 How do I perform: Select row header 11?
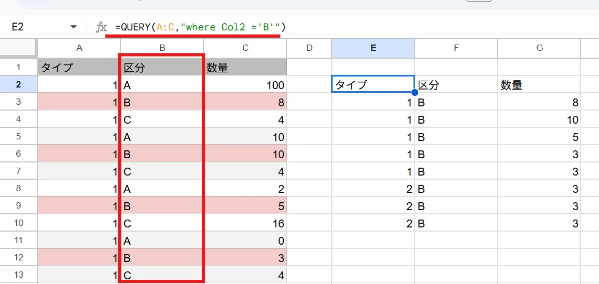pyautogui.click(x=18, y=241)
